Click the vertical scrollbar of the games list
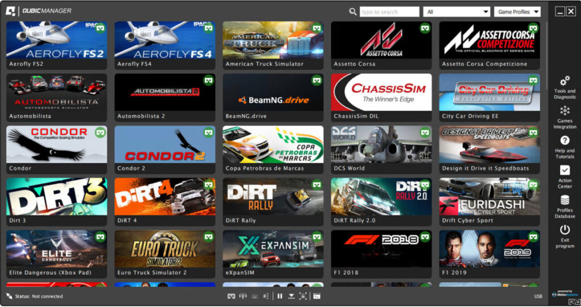Viewport: 581px width, 307px height. [x=547, y=56]
